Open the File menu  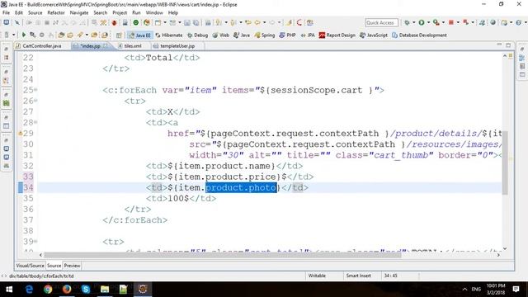coord(6,12)
